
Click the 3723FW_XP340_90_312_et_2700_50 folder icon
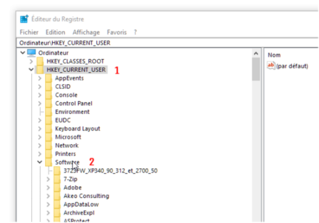click(57, 171)
